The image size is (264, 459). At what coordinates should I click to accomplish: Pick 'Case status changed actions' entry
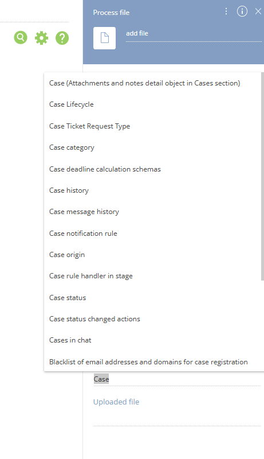click(152, 319)
